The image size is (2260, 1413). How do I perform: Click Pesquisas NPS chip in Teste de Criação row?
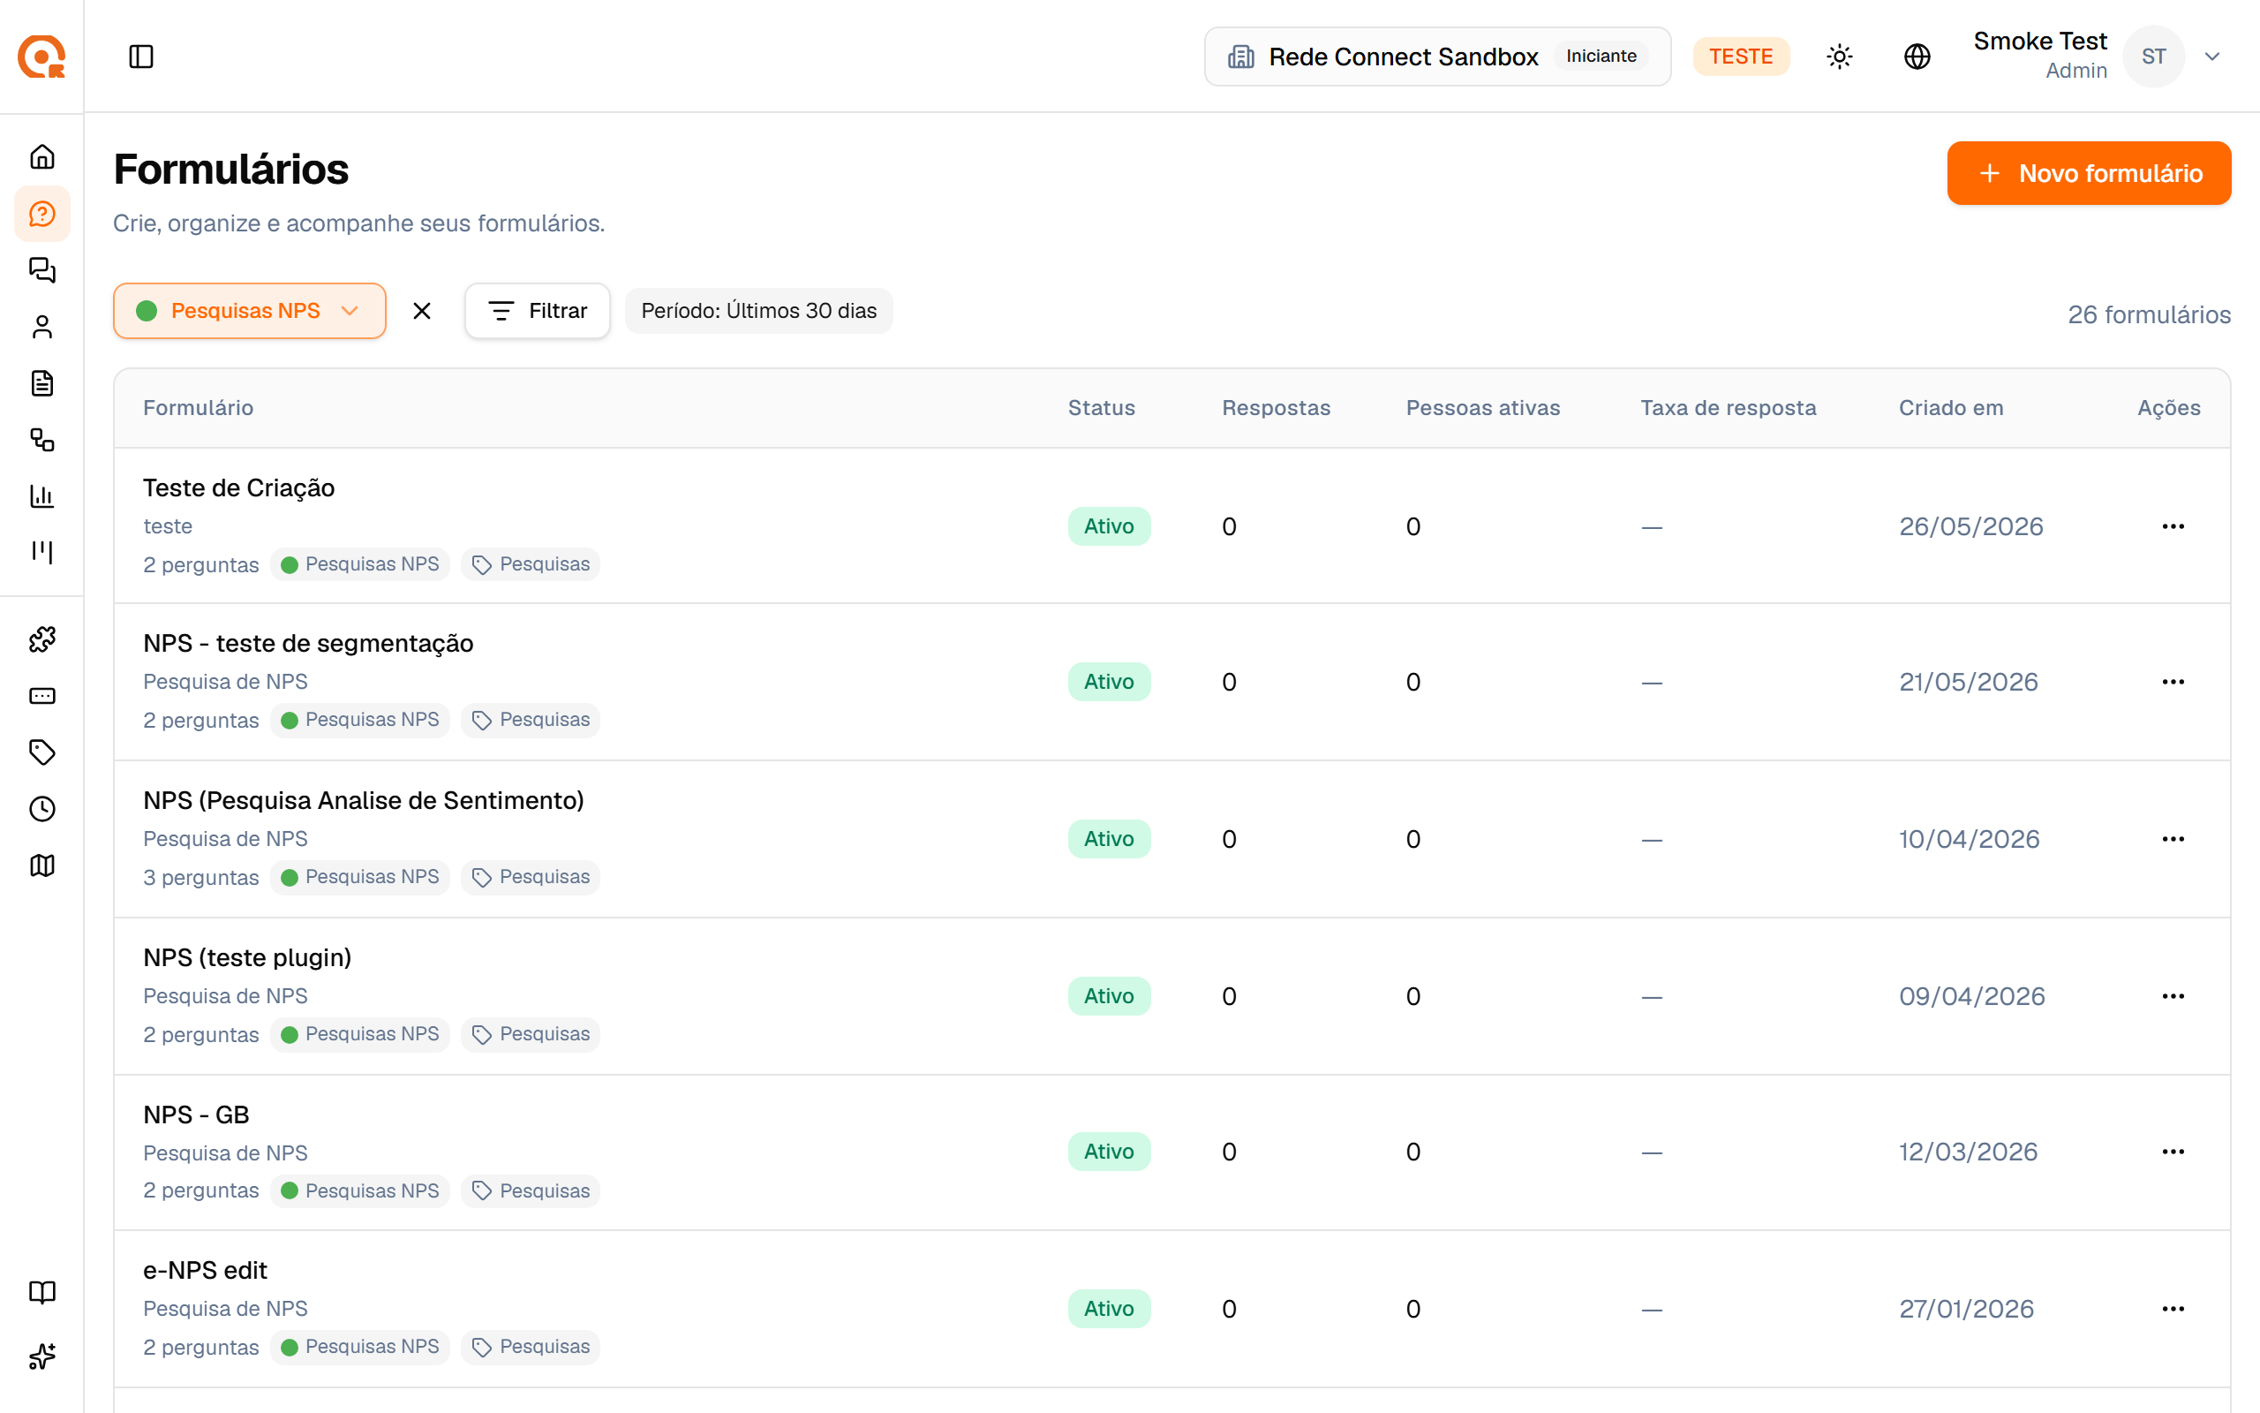tap(359, 564)
